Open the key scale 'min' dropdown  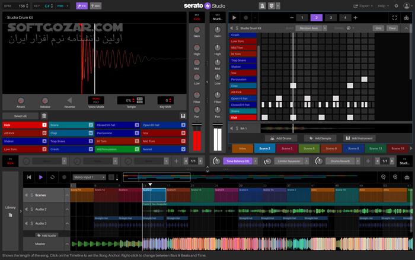tap(63, 6)
